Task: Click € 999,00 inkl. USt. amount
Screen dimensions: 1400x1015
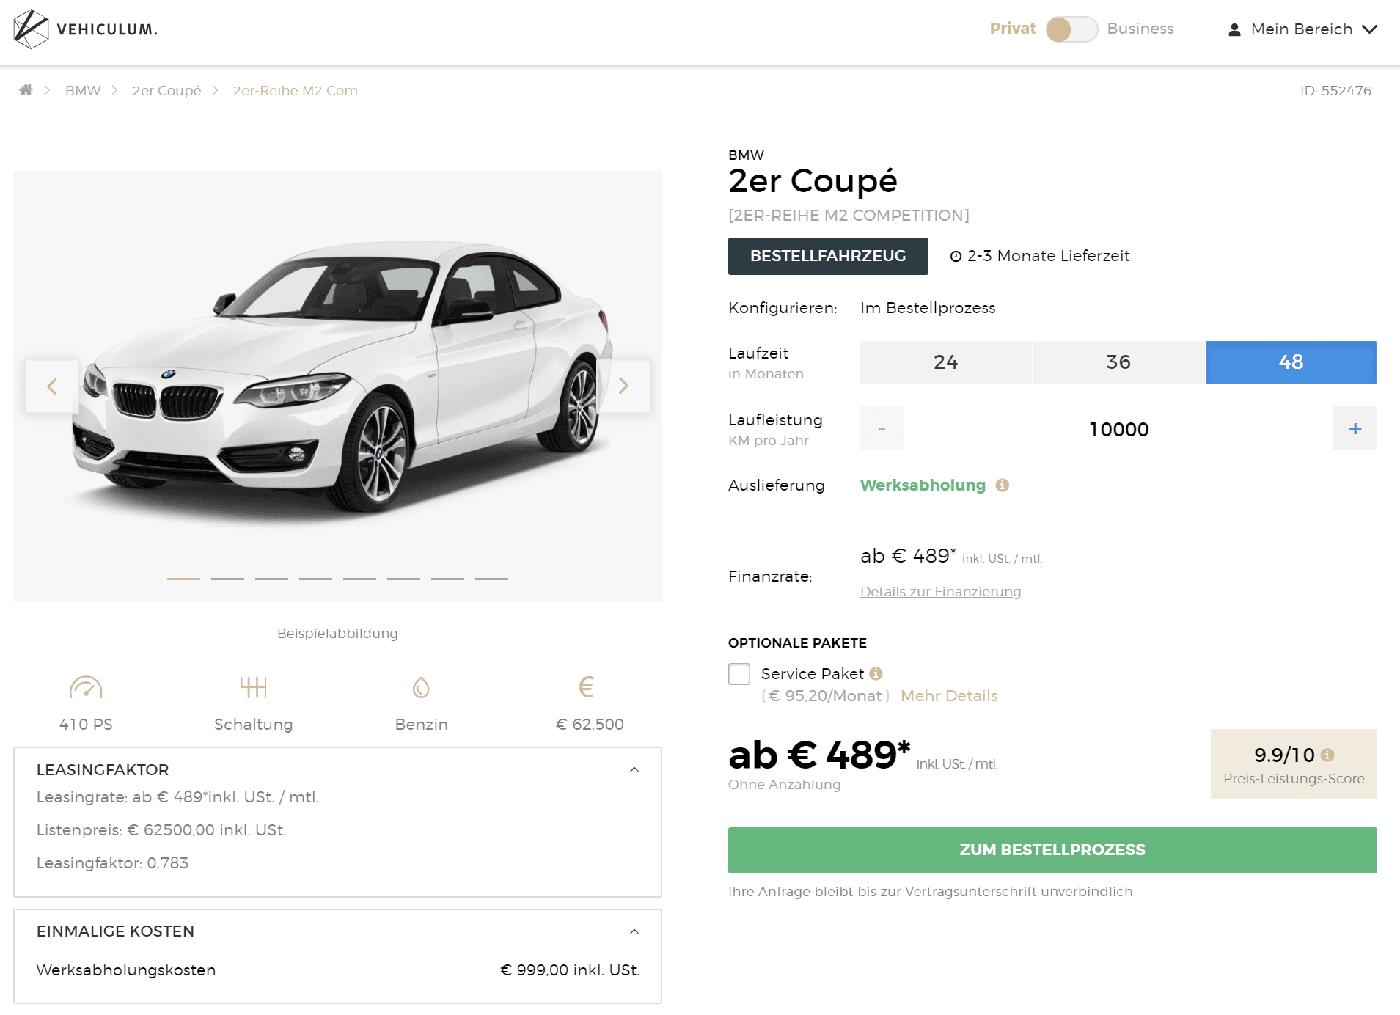Action: point(570,970)
